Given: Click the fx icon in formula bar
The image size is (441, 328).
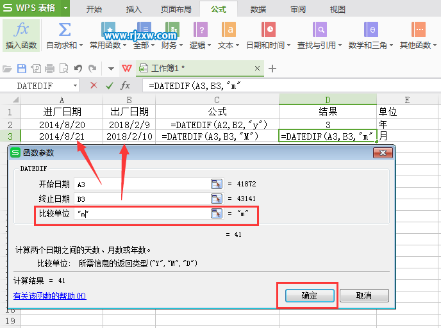Looking at the screenshot, I should pyautogui.click(x=125, y=85).
